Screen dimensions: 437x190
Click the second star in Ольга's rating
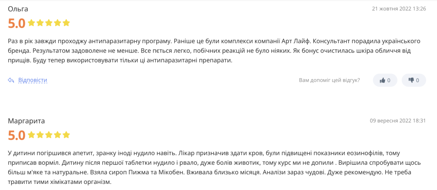[x=40, y=23]
